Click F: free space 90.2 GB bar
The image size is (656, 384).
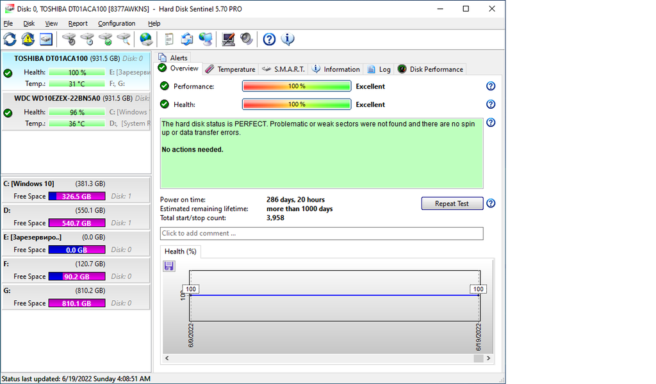[77, 276]
